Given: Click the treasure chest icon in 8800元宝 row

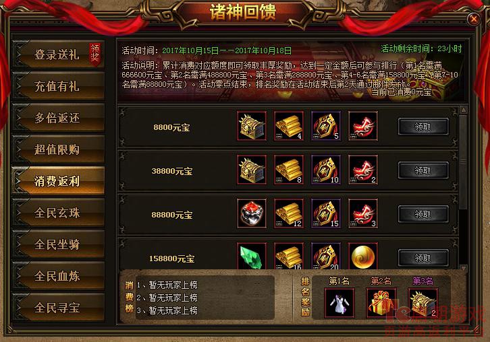Looking at the screenshot, I should pyautogui.click(x=252, y=126).
